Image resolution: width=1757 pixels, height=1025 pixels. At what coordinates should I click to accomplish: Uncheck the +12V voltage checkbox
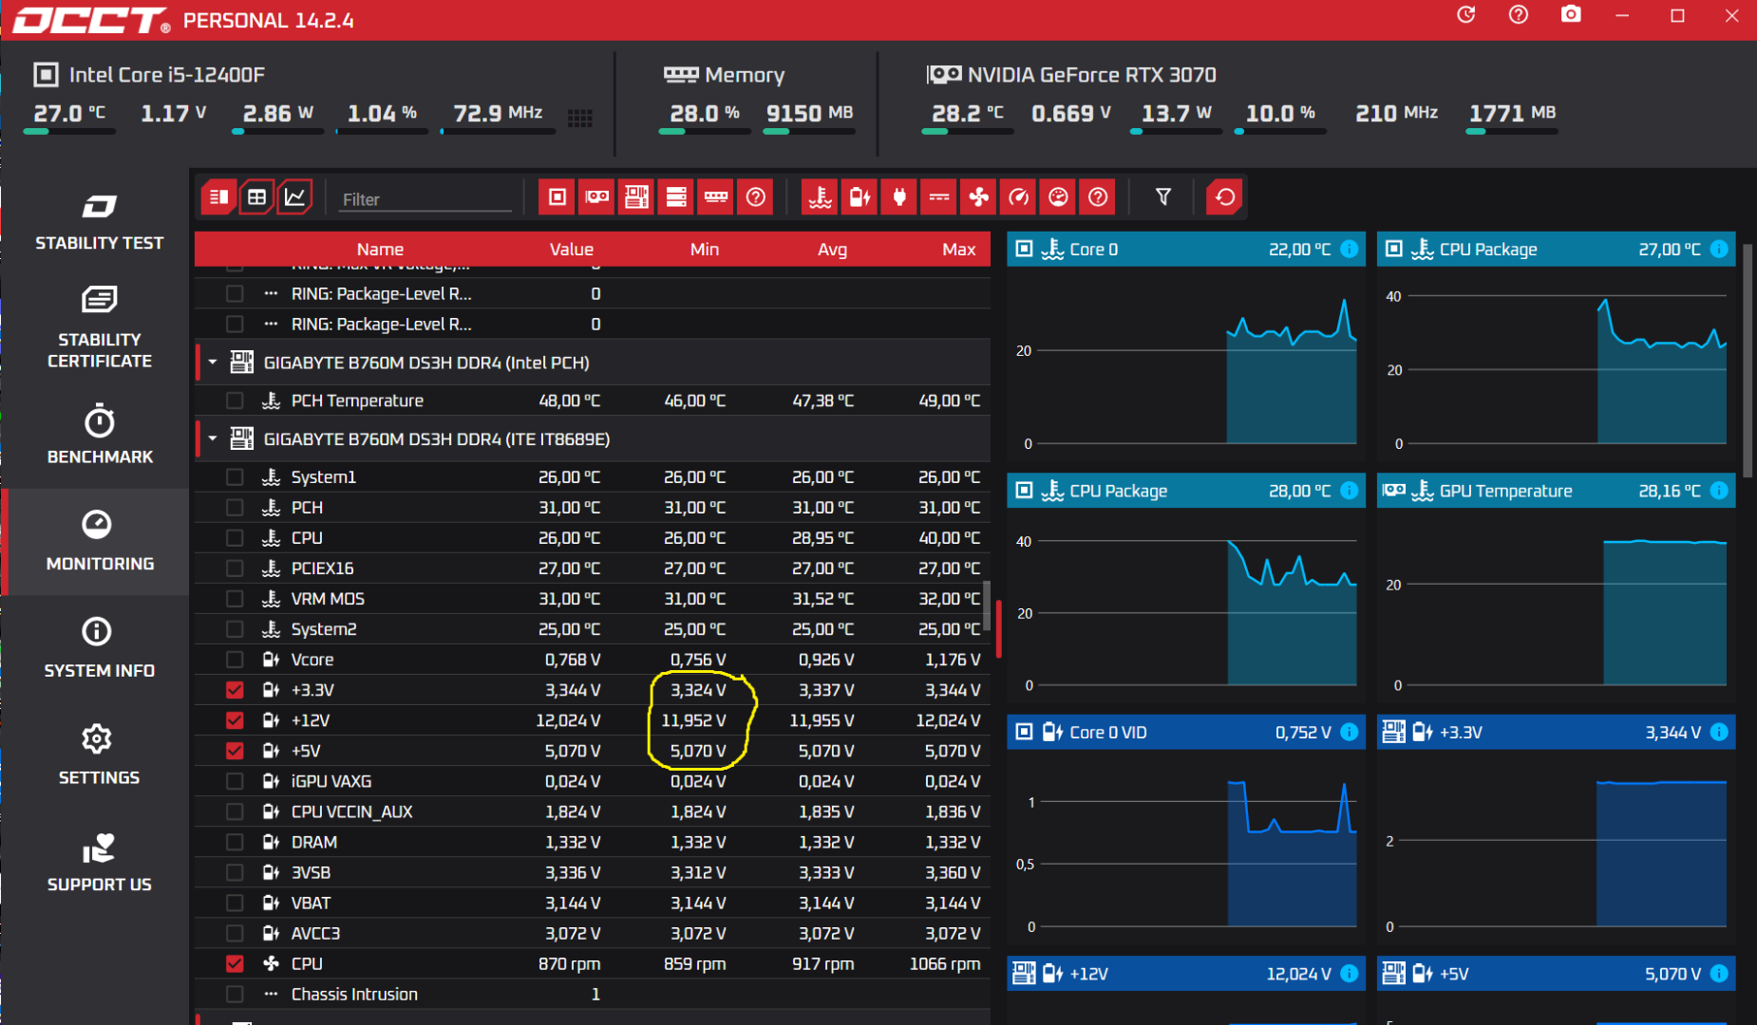235,720
